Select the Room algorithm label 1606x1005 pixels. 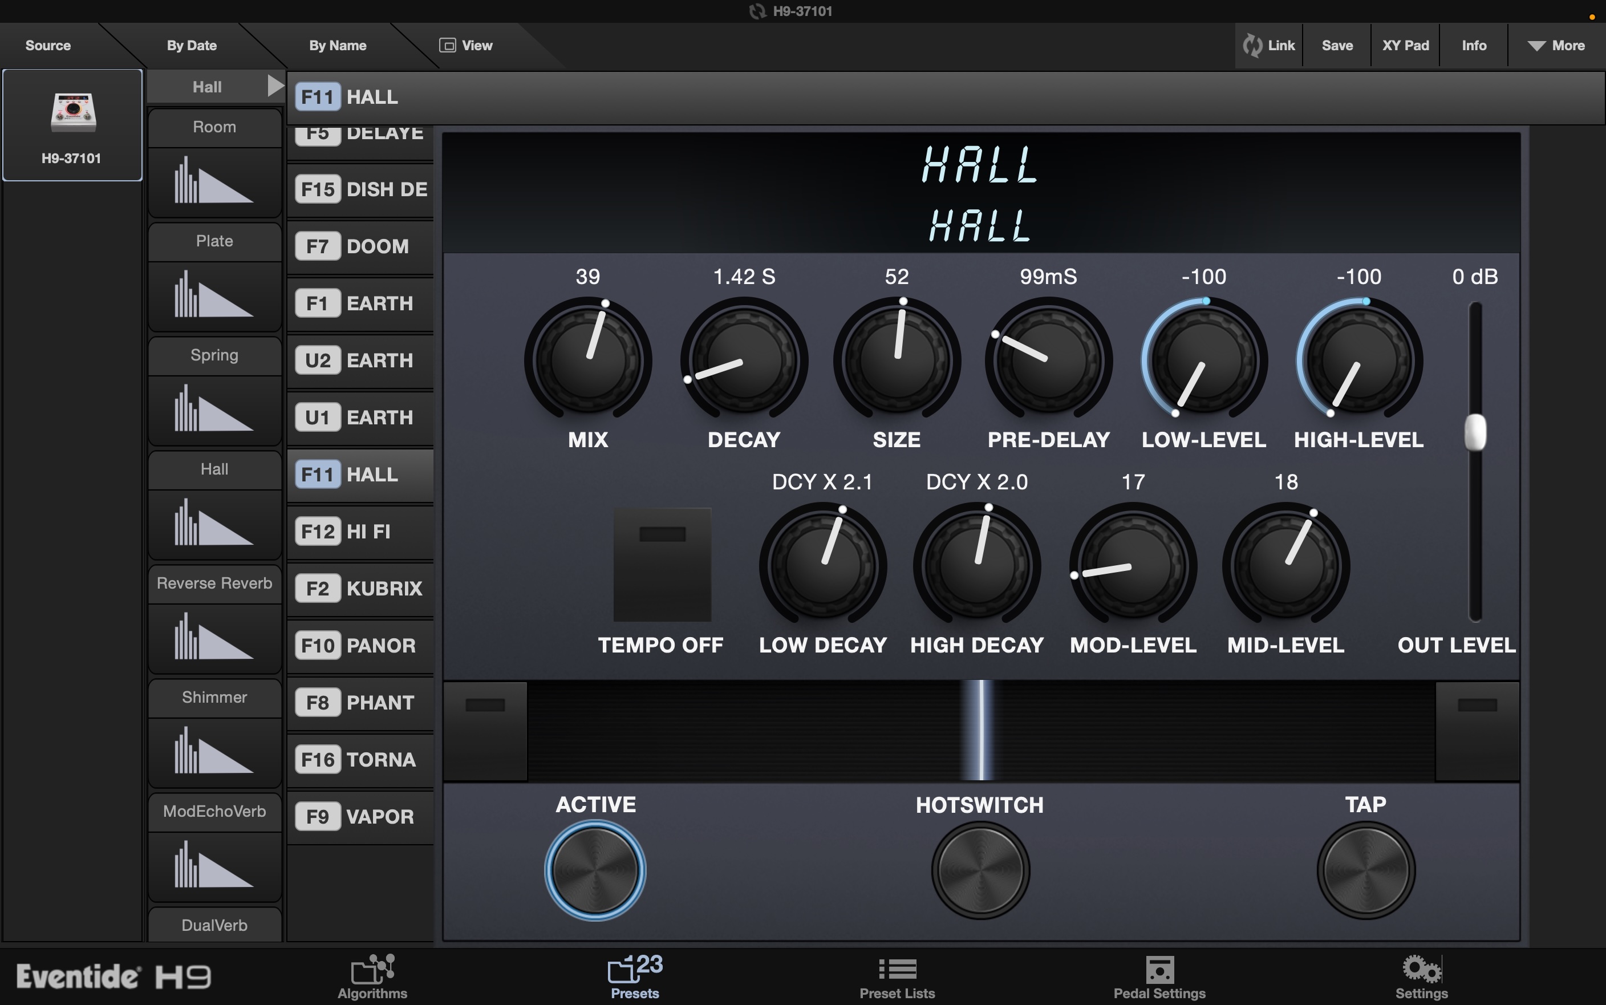point(214,127)
